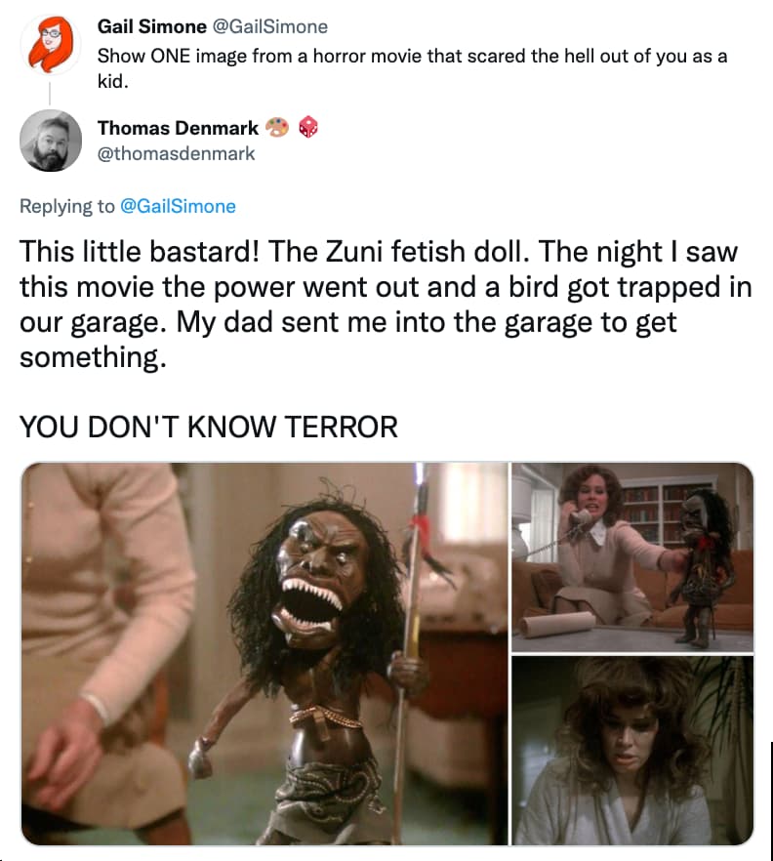Image resolution: width=773 pixels, height=861 pixels.
Task: Click the artist palette emoji beside Thomas Denmark
Action: tap(277, 128)
